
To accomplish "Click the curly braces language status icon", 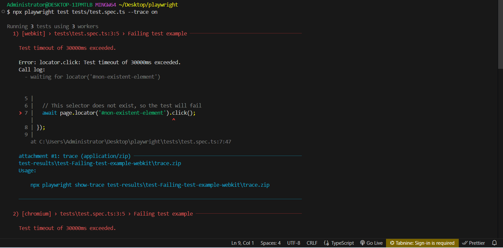I will pyautogui.click(x=326, y=243).
